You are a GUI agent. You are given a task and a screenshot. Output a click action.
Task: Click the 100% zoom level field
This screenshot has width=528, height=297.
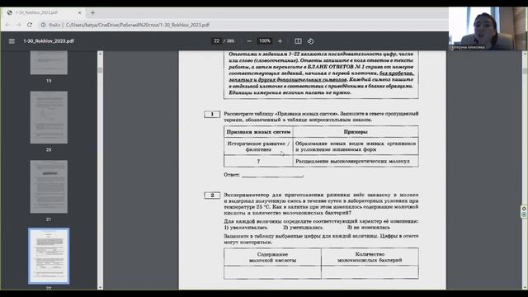[264, 41]
